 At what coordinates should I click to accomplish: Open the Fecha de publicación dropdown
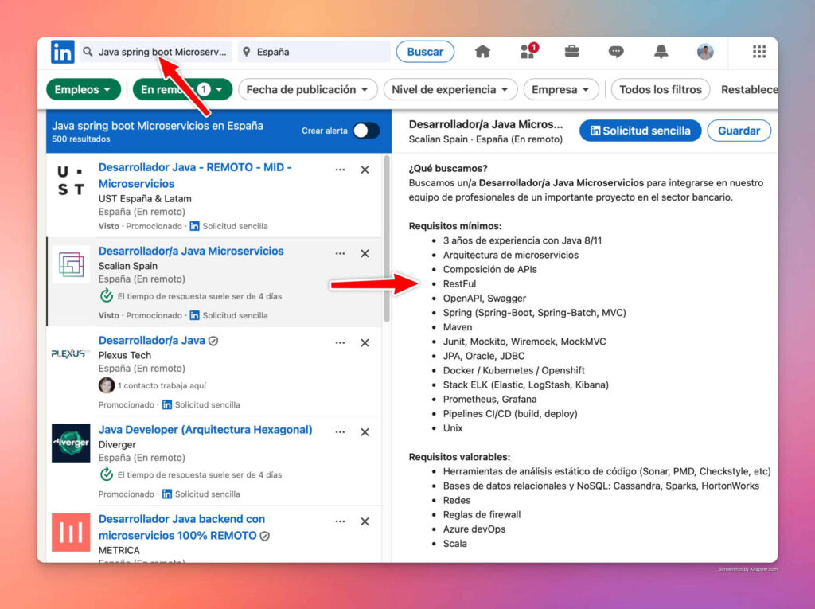click(307, 89)
